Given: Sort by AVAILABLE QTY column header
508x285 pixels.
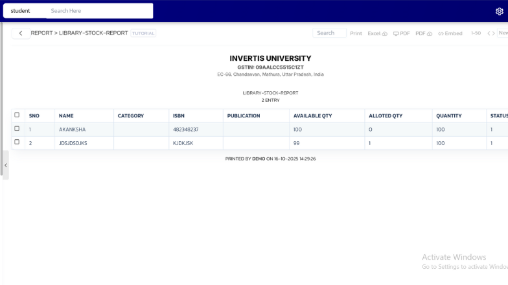Looking at the screenshot, I should 312,116.
